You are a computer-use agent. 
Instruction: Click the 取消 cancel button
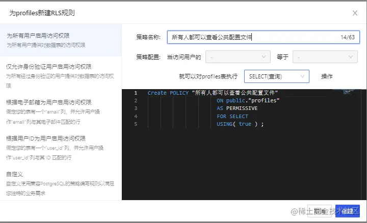coord(320,211)
